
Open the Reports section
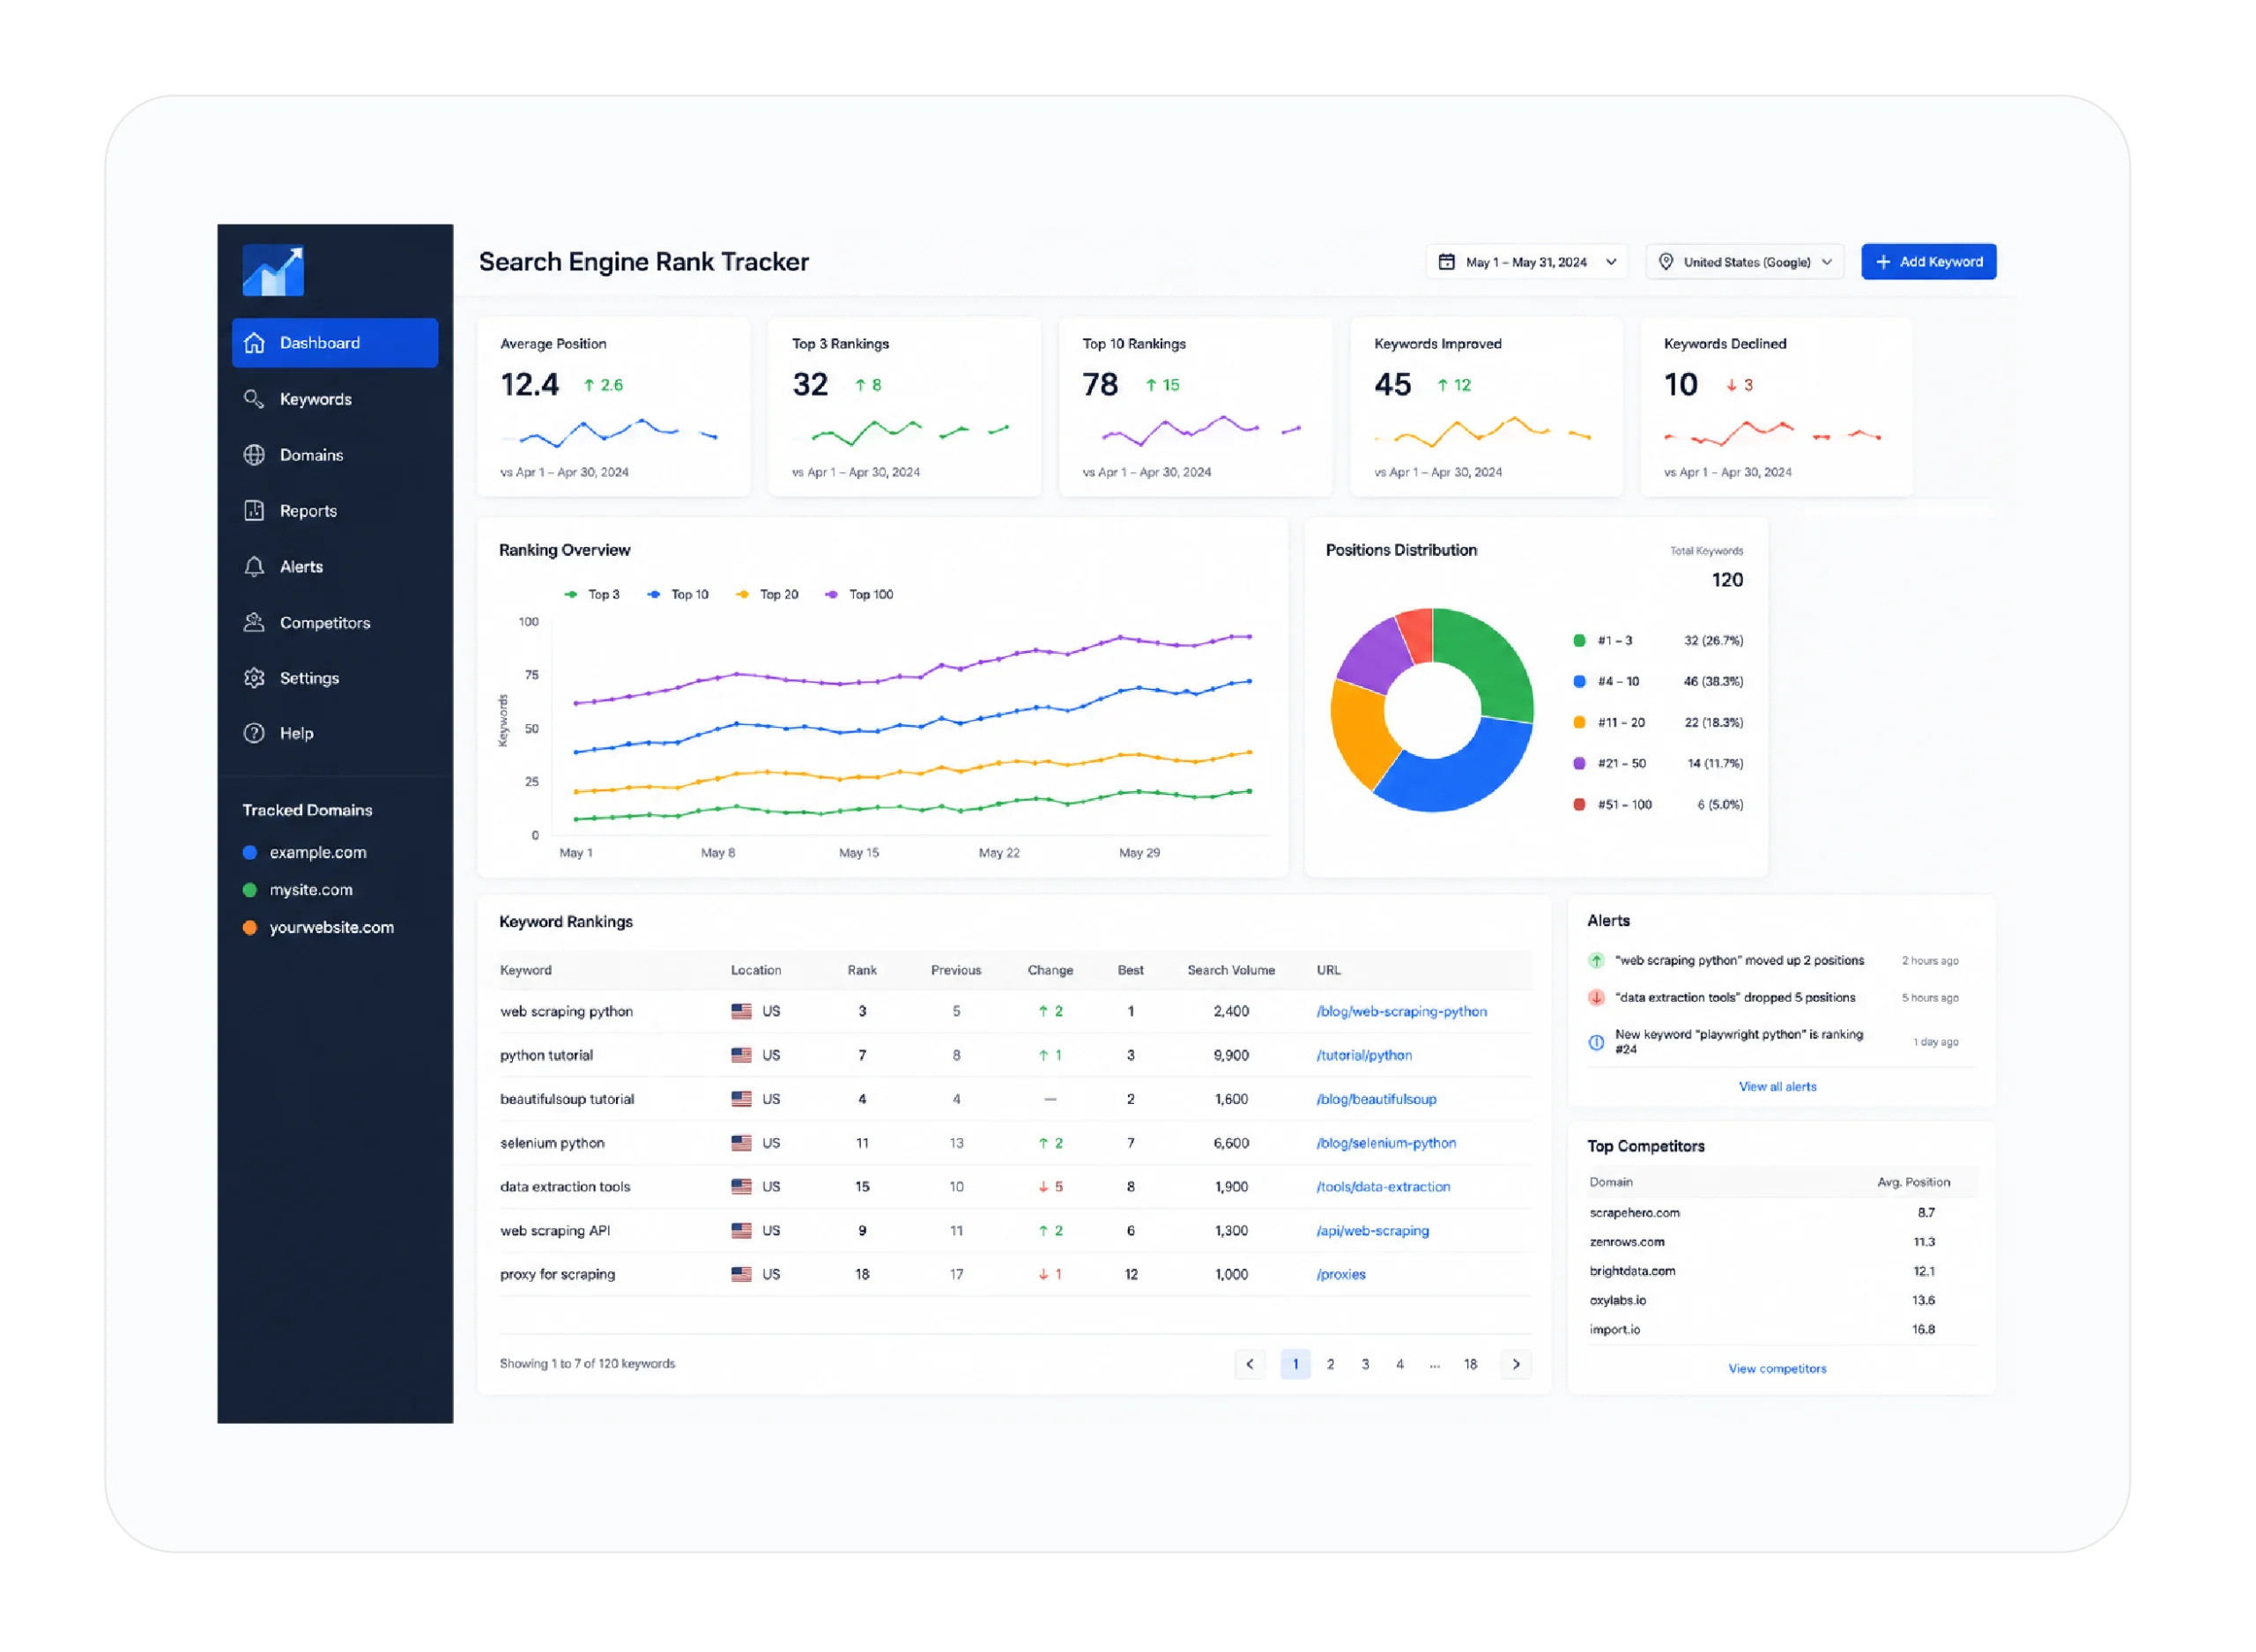tap(335, 511)
